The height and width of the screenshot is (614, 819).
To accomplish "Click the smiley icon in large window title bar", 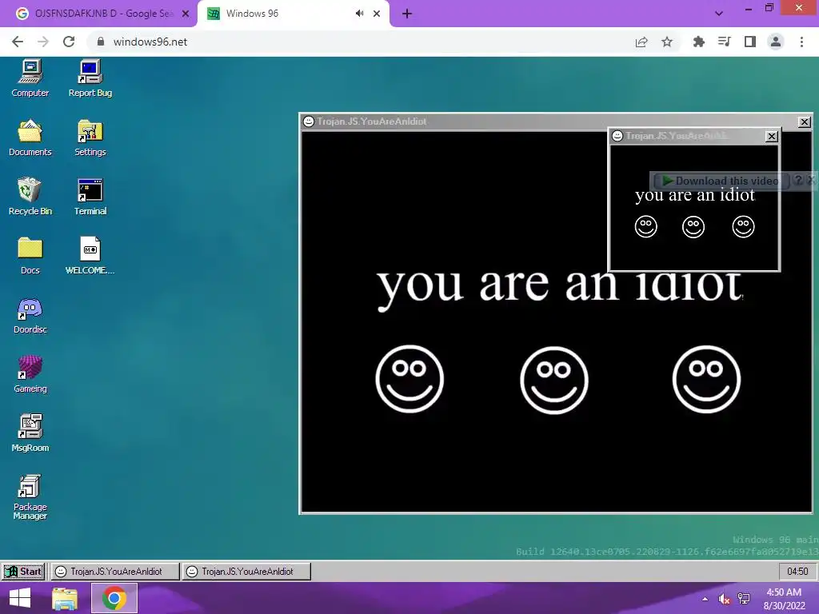I will click(309, 122).
